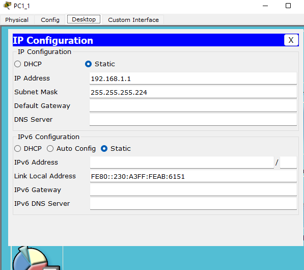Select the IPv6 DHCP radio button
The height and width of the screenshot is (270, 304).
[18, 149]
